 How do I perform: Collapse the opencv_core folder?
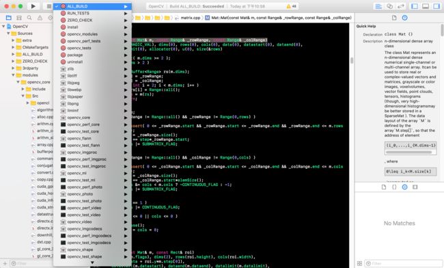click(18, 82)
